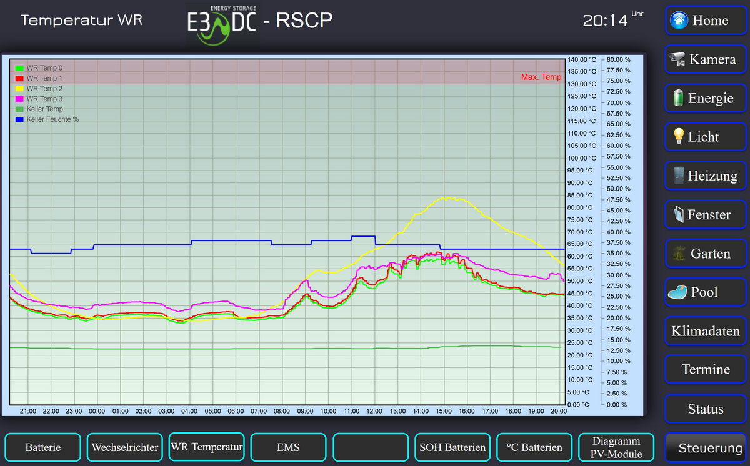The width and height of the screenshot is (750, 466).
Task: Click the 00:00 time axis label
Action: [x=97, y=412]
